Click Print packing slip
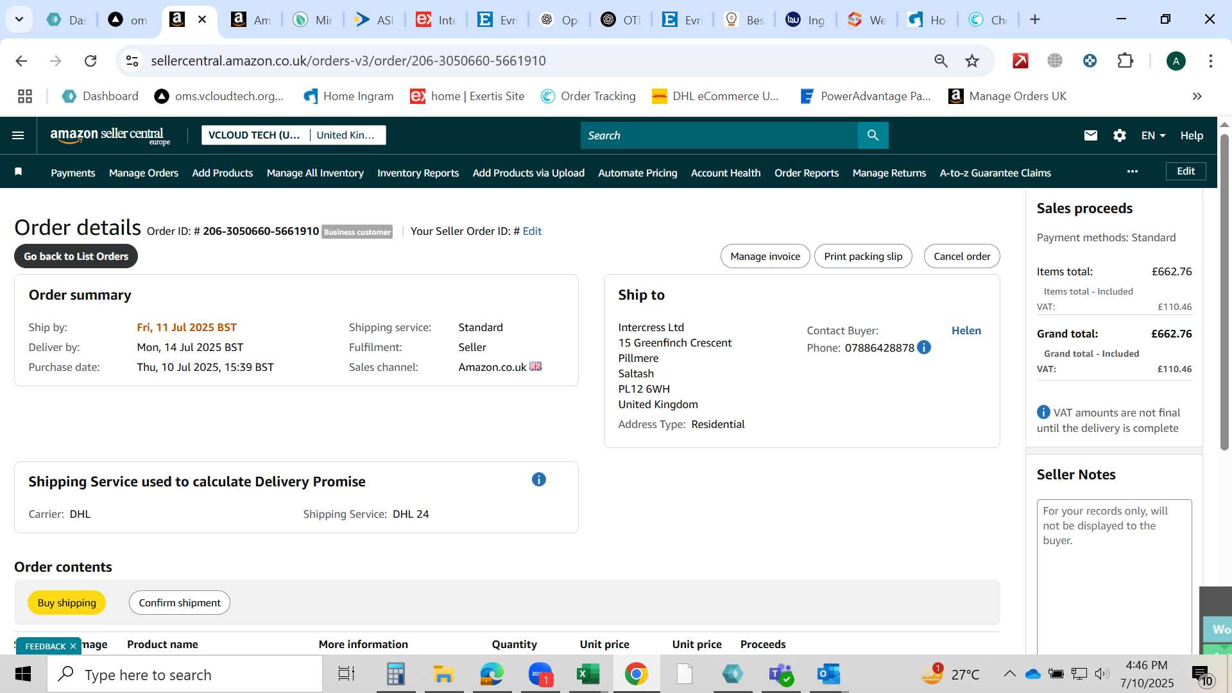 (863, 256)
